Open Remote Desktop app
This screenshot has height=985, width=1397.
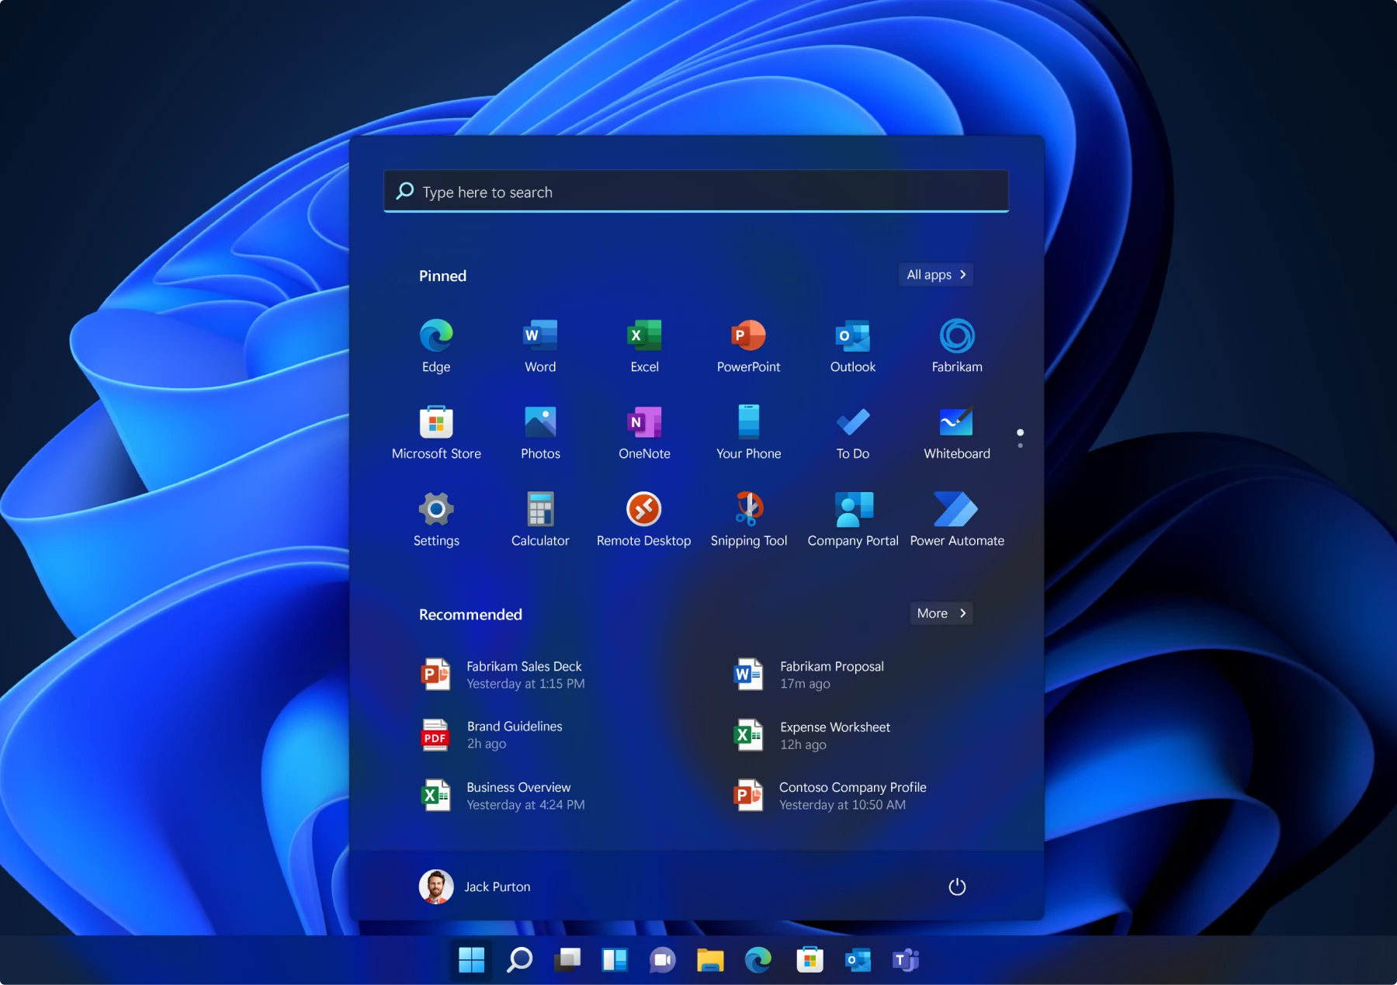pyautogui.click(x=644, y=520)
